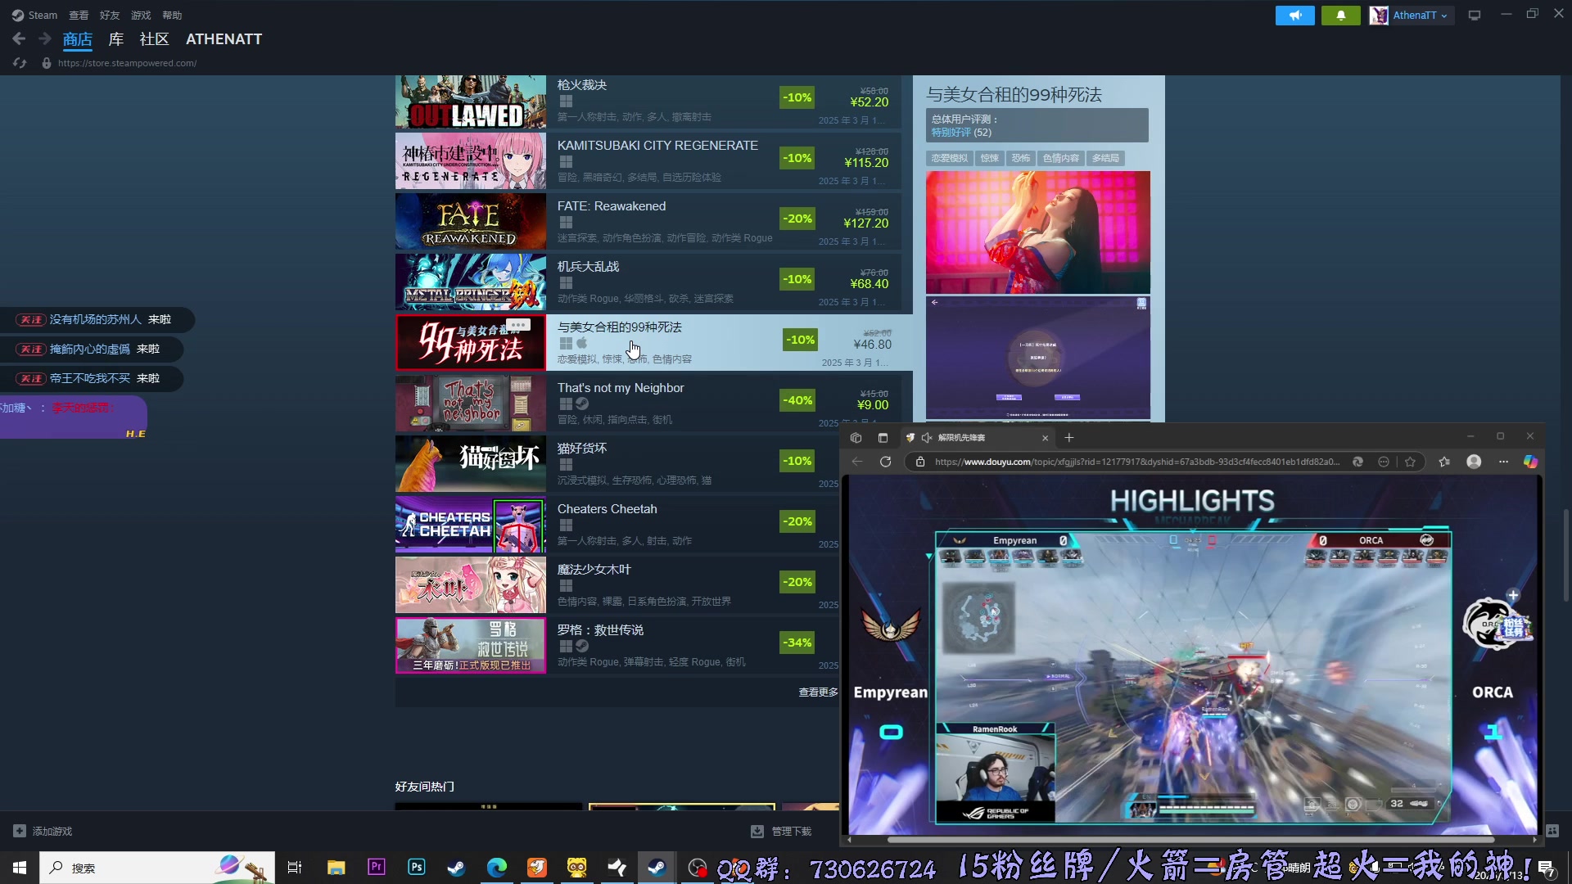Open the Steam menu
This screenshot has width=1572, height=884.
tap(34, 15)
